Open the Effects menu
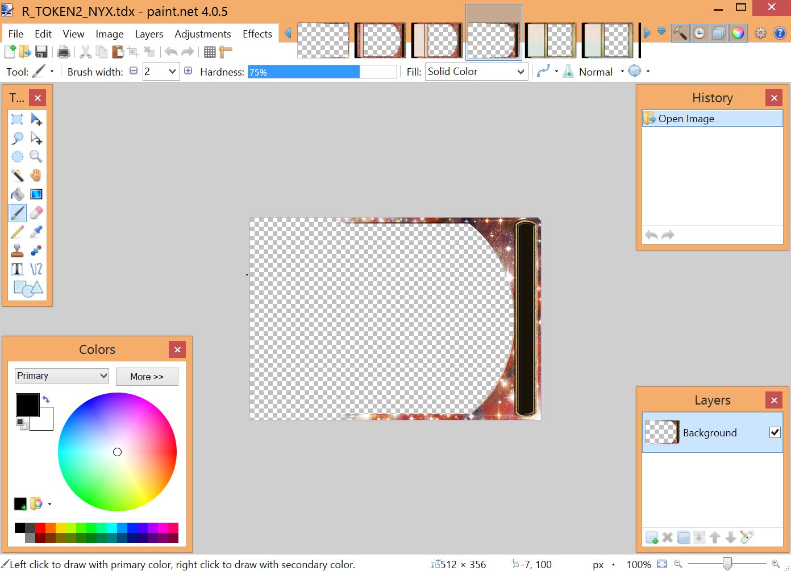Viewport: 791px width, 571px height. pos(257,34)
